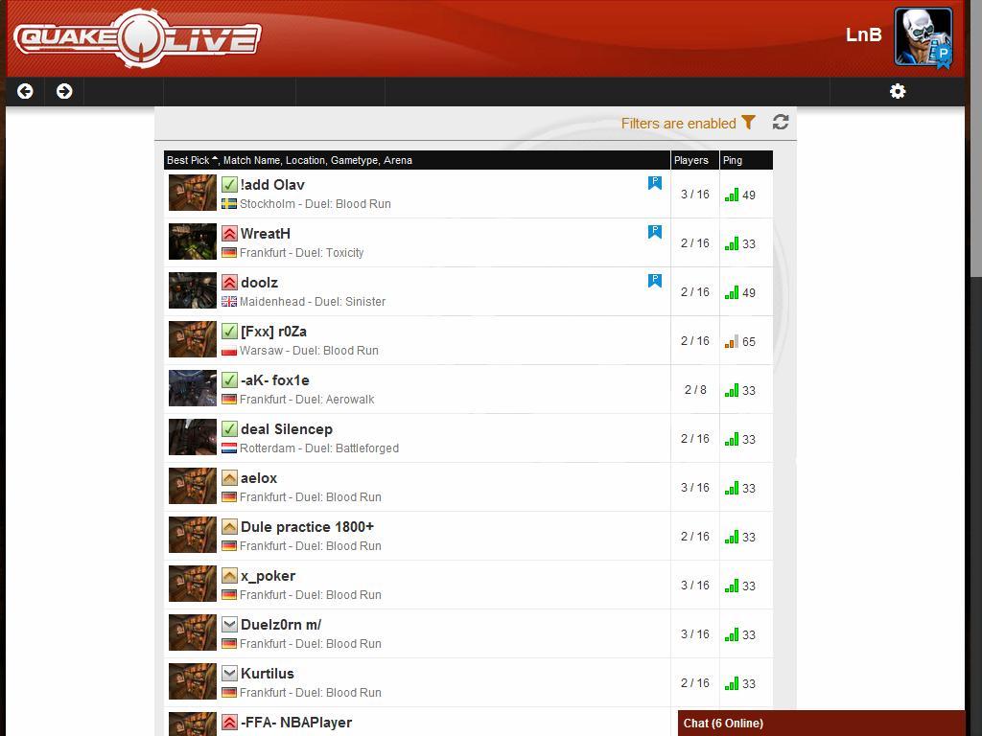This screenshot has width=982, height=736.
Task: Select the x_poker match name
Action: (269, 576)
